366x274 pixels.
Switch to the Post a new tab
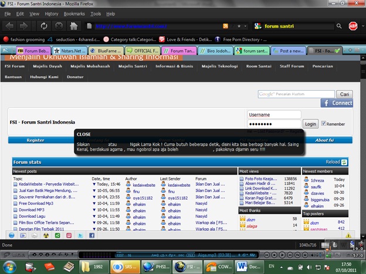coord(289,51)
